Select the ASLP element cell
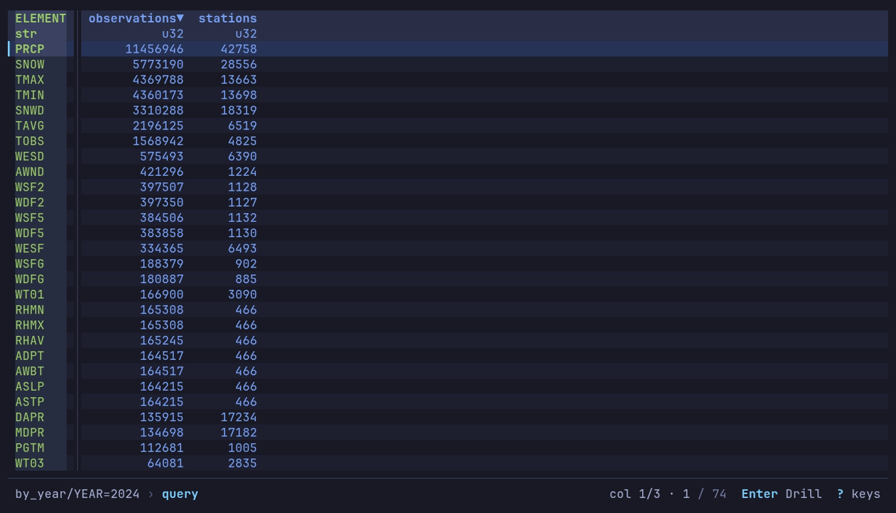Image resolution: width=896 pixels, height=513 pixels. pyautogui.click(x=30, y=387)
